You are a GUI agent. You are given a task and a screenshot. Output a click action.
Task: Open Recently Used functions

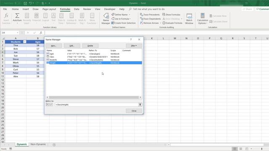pyautogui.click(x=27, y=18)
